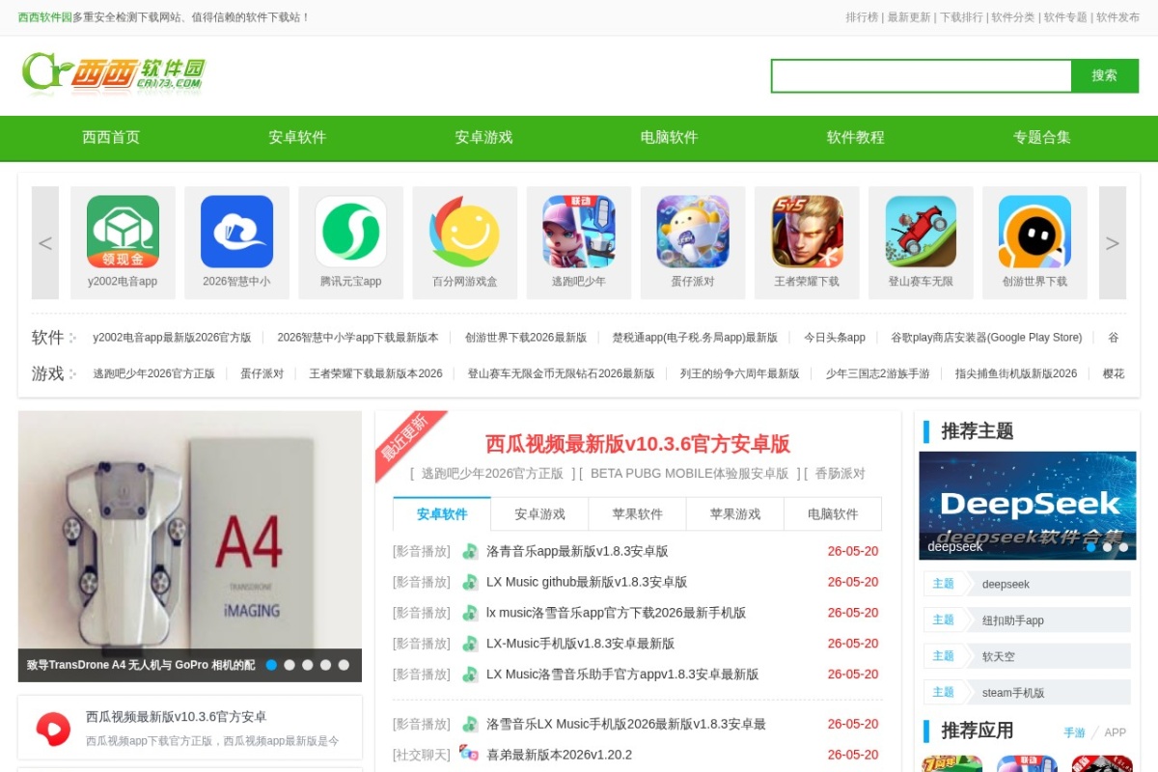Open lx music洛雪音乐app官方下载2026最新手机版
Screen dimensions: 1158x772
(x=616, y=613)
